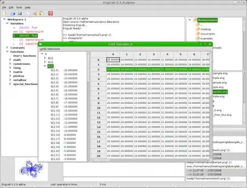
Task: Collapse the Variables tree node
Action: (x=7, y=23)
